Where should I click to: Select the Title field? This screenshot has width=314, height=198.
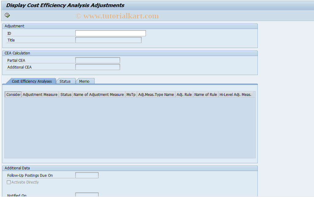(108, 40)
